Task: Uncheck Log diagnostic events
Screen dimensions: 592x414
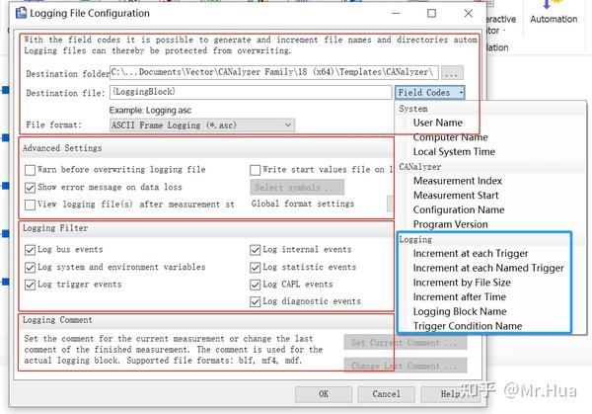Action: 256,301
